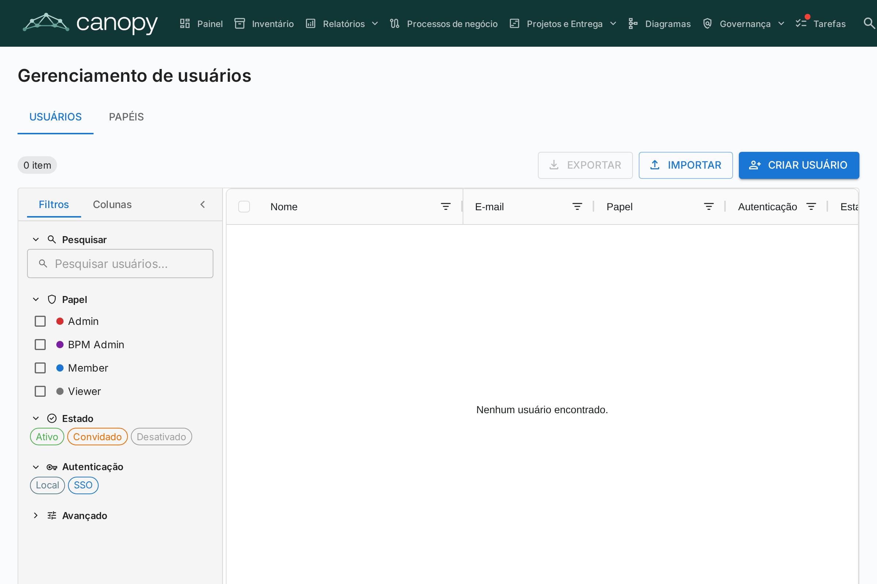Click 'Nenhum usuário encontrado.' message
The height and width of the screenshot is (584, 877).
(542, 410)
